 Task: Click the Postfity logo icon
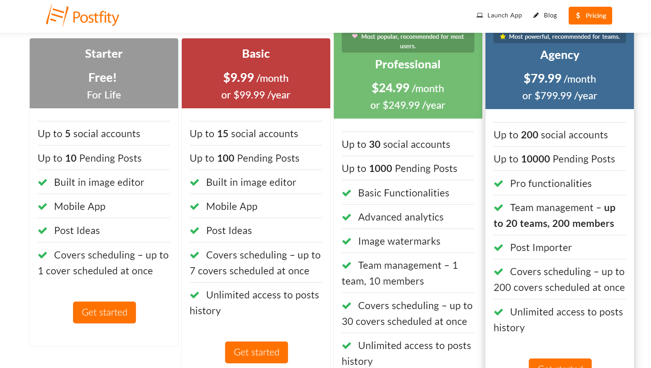click(x=57, y=16)
